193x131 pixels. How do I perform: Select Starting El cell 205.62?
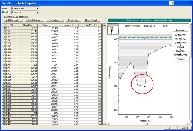pyautogui.click(x=48, y=80)
